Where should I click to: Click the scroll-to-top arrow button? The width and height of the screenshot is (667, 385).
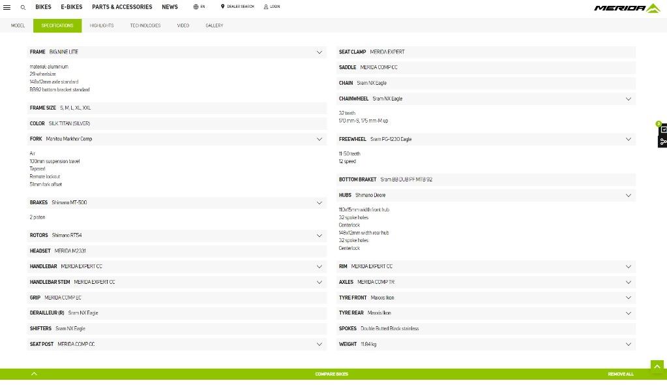(x=657, y=366)
